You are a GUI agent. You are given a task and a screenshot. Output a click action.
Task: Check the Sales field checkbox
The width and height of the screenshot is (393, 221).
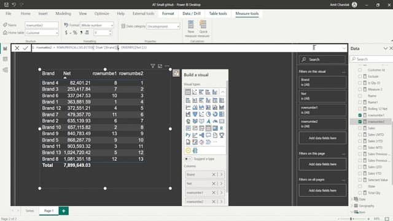click(360, 128)
